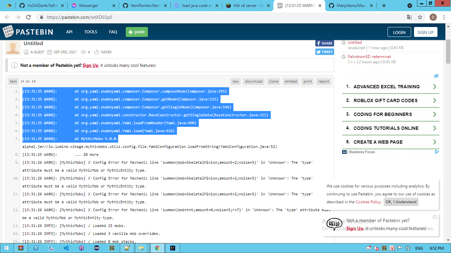This screenshot has width=451, height=253.
Task: Open the Chrome tab search dropdown arrow
Action: pos(410,6)
